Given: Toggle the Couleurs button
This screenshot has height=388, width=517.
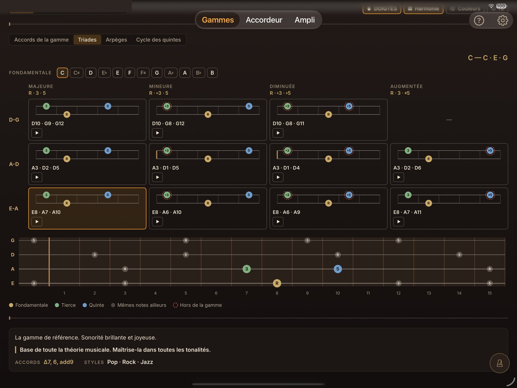Looking at the screenshot, I should click(465, 9).
